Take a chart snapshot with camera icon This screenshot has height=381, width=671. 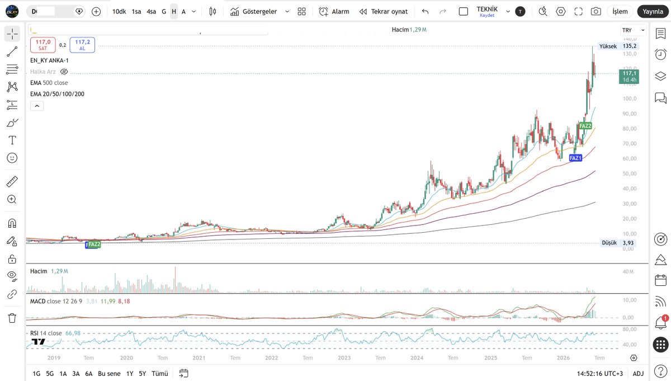tap(596, 11)
